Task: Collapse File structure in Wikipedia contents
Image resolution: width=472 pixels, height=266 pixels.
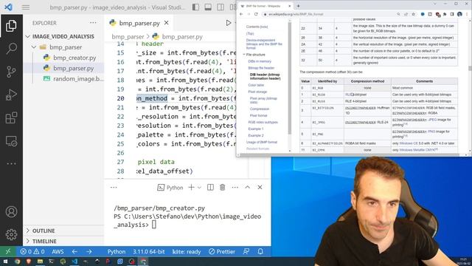Action: (x=244, y=55)
